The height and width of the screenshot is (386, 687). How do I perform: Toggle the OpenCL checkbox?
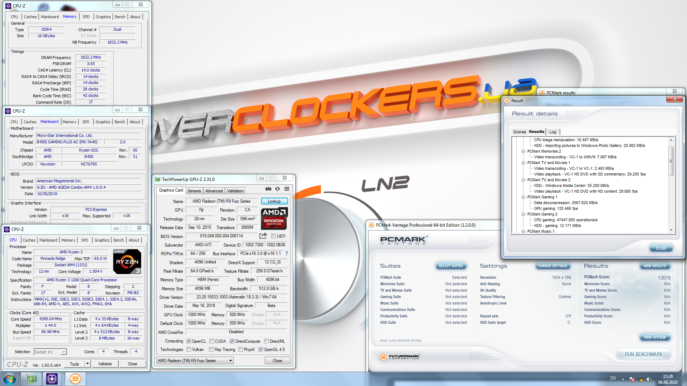point(189,341)
